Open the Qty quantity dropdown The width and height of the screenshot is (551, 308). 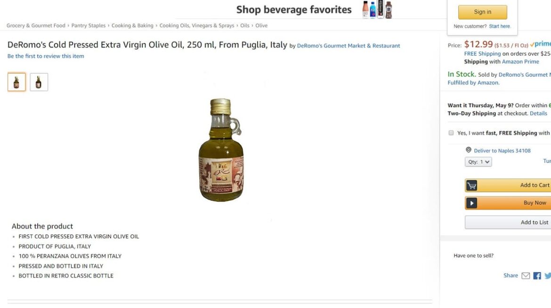pyautogui.click(x=478, y=162)
